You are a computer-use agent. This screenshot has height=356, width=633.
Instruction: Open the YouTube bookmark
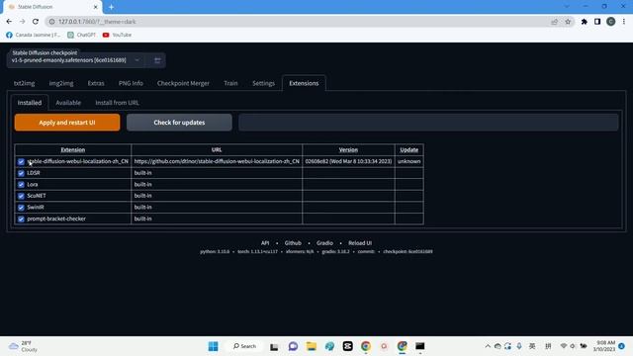117,35
